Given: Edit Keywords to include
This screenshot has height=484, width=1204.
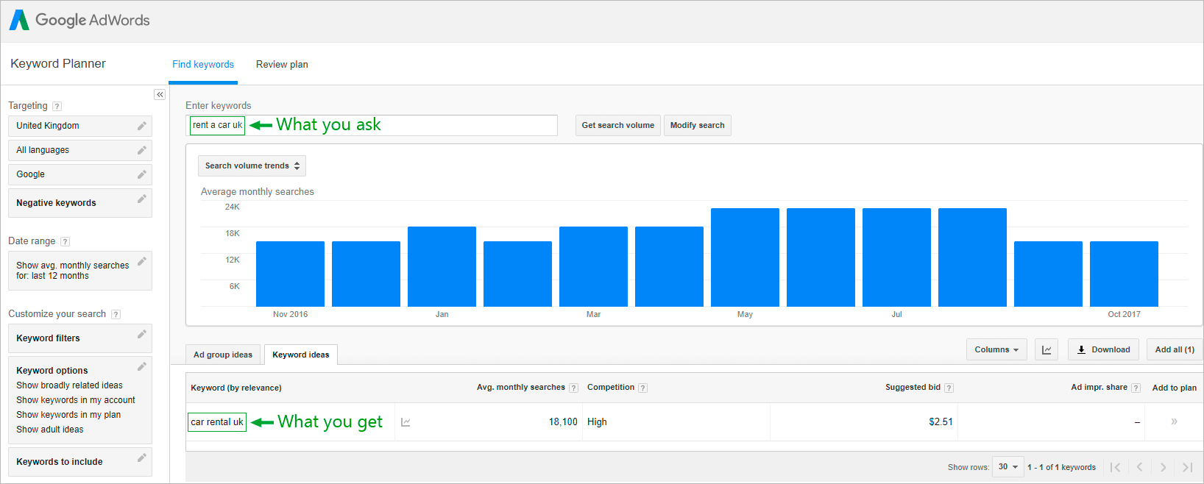Looking at the screenshot, I should pos(142,458).
